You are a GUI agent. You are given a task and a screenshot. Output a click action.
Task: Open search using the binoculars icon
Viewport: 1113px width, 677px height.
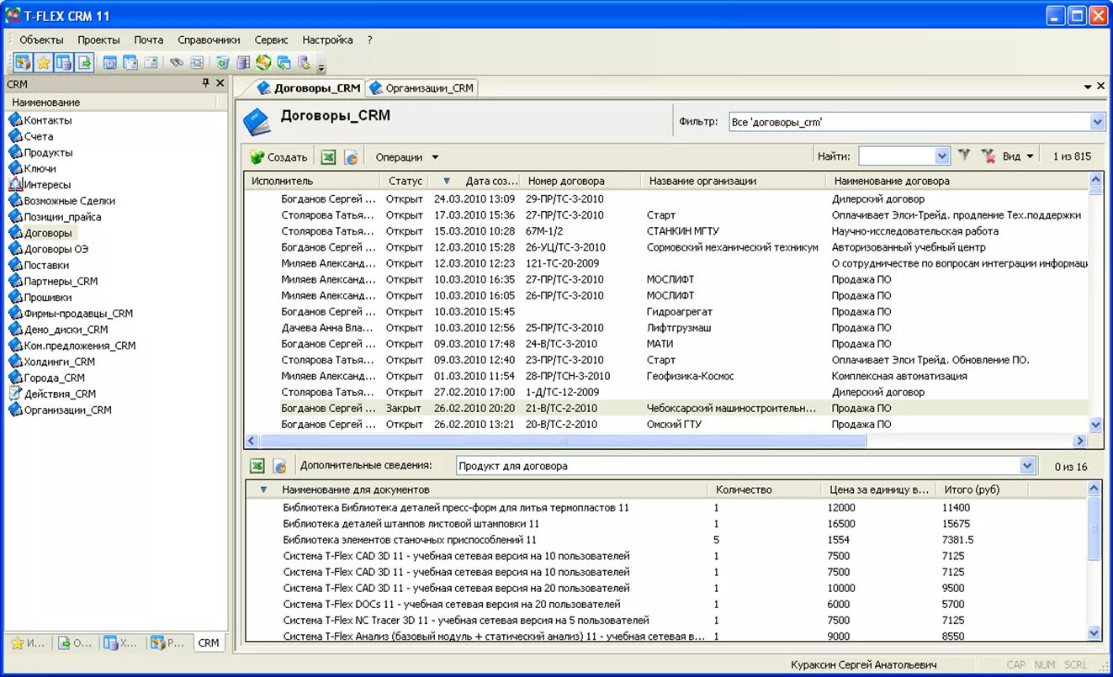tap(176, 62)
